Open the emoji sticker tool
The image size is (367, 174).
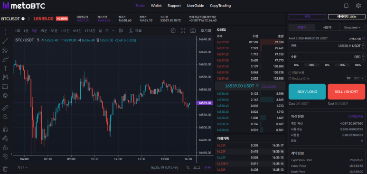[x=5, y=95]
